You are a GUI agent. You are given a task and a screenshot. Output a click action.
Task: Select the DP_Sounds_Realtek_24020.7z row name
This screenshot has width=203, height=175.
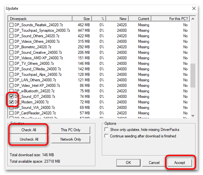click(39, 25)
